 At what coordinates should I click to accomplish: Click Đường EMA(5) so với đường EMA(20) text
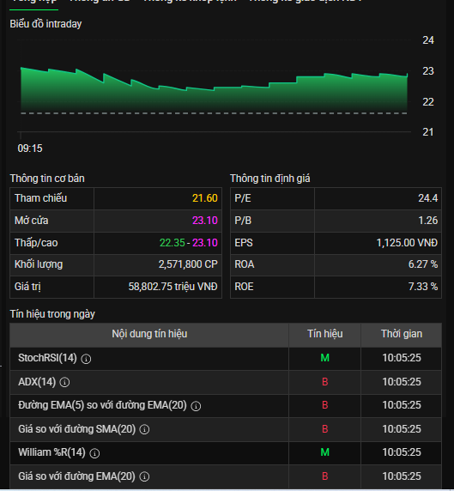(102, 405)
